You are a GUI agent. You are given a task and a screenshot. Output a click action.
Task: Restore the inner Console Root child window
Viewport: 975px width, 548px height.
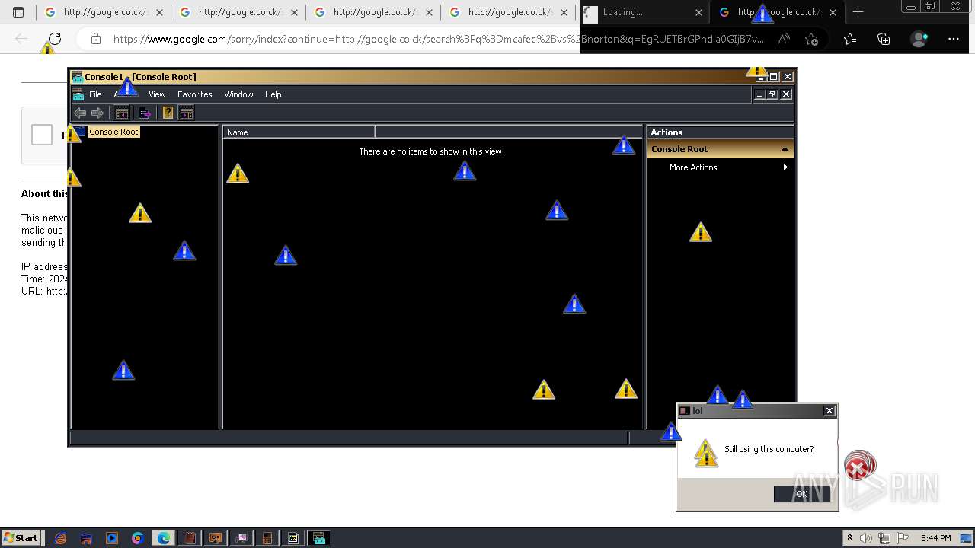tap(772, 94)
